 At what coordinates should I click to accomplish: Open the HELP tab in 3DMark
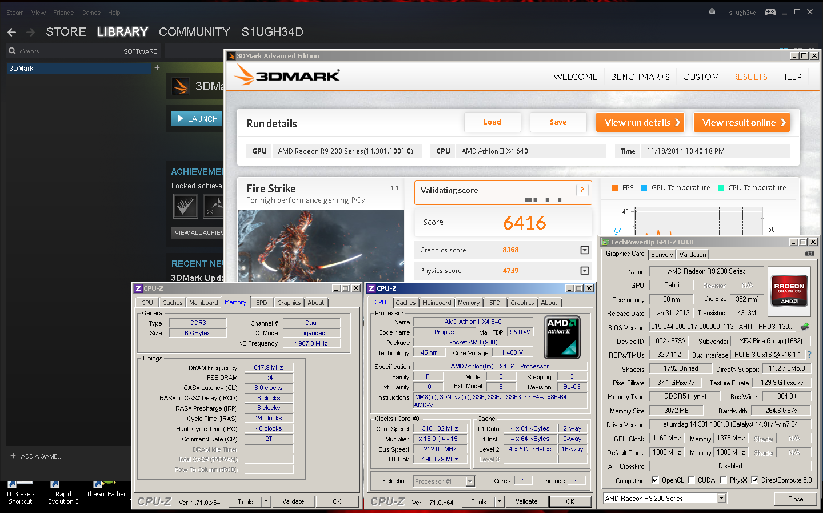click(791, 77)
